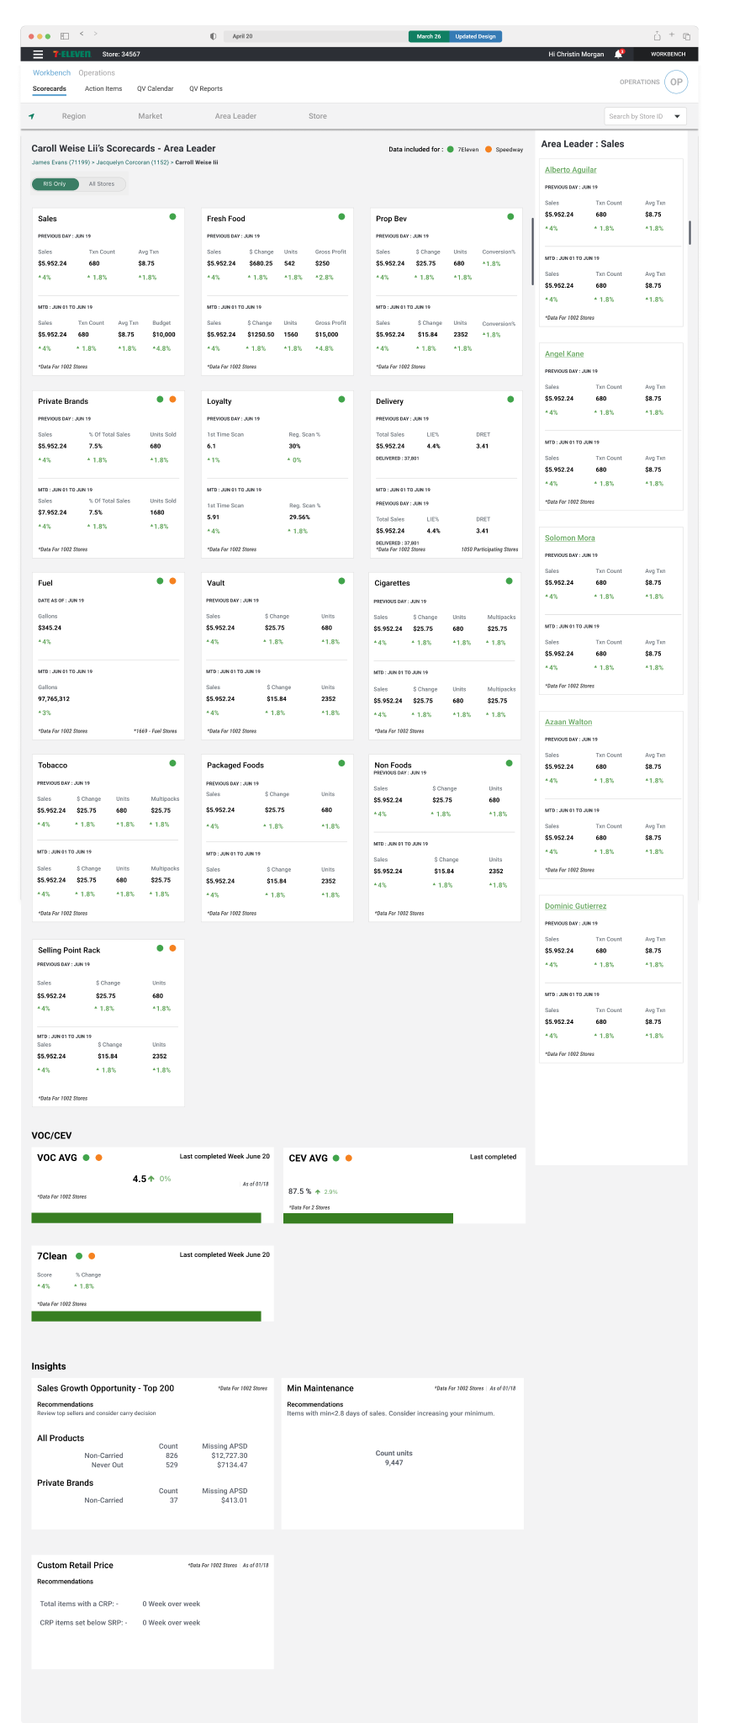Open the Operations section in top navigation

[97, 73]
